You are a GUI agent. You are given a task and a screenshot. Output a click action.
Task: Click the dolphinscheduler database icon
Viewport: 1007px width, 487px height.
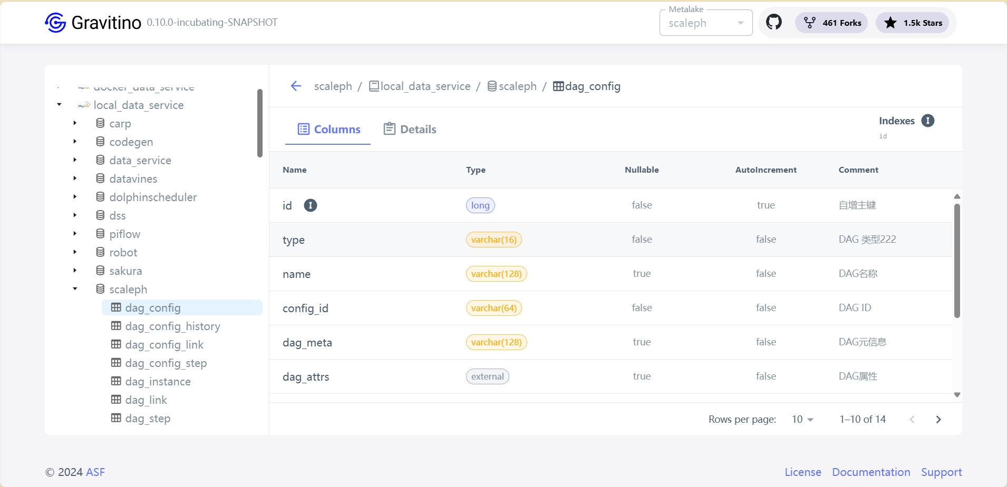pos(100,197)
